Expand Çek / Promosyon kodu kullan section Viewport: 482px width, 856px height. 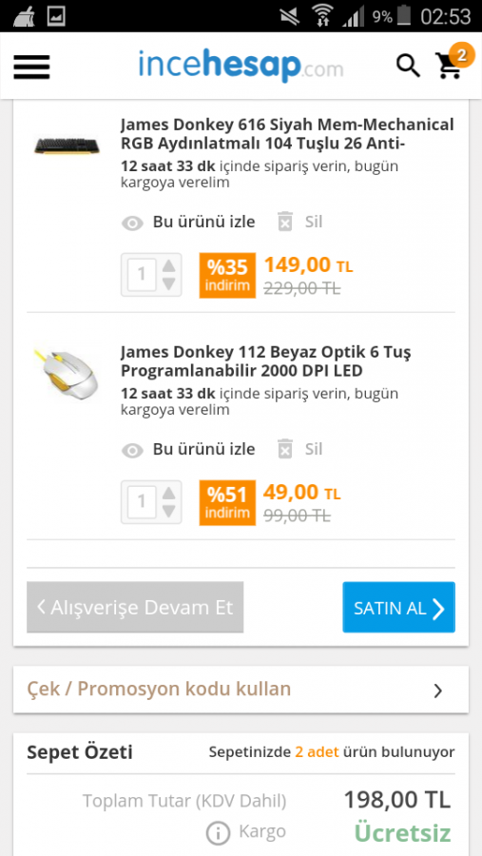pyautogui.click(x=241, y=690)
